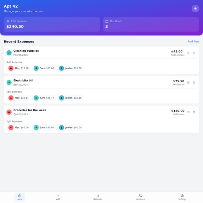Click Alex's $40.00 avatar in Groceries split

pos(11,128)
